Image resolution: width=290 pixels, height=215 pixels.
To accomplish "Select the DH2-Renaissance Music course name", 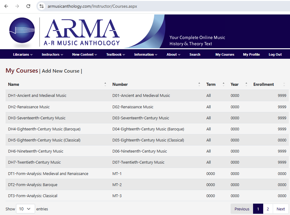I will (29, 107).
